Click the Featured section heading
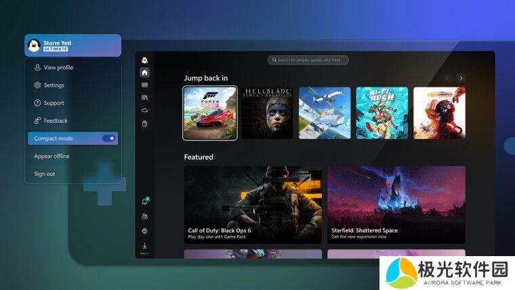Screen dimensions: 515x290 click(199, 157)
